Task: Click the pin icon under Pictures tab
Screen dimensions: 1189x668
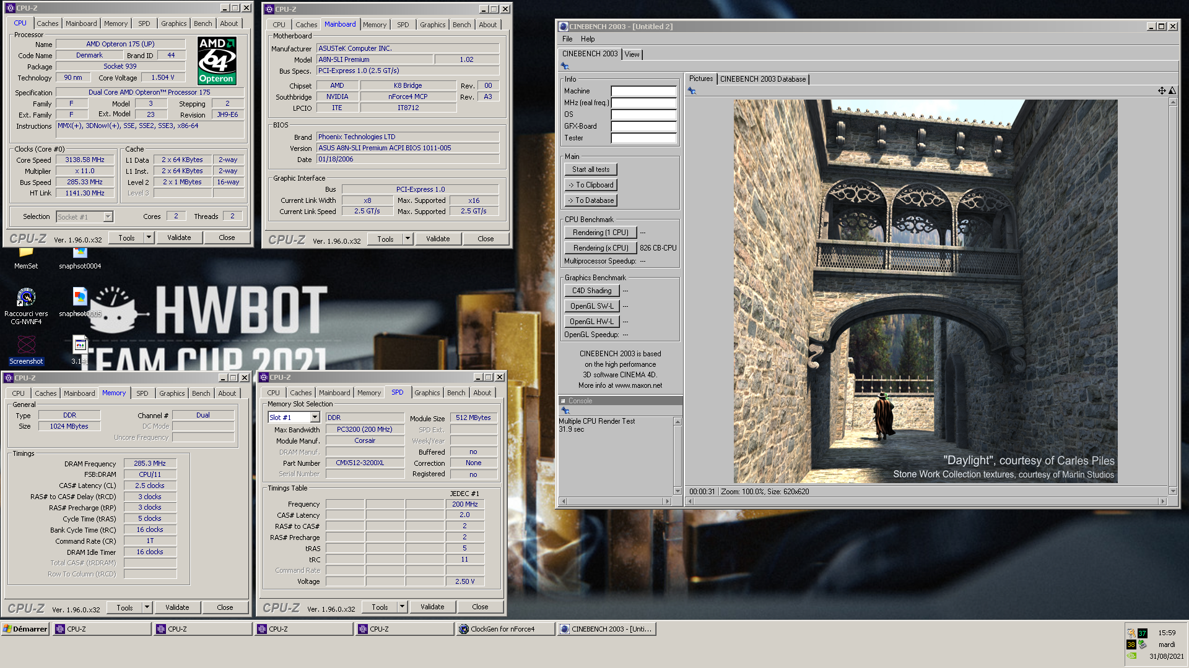Action: pos(692,91)
